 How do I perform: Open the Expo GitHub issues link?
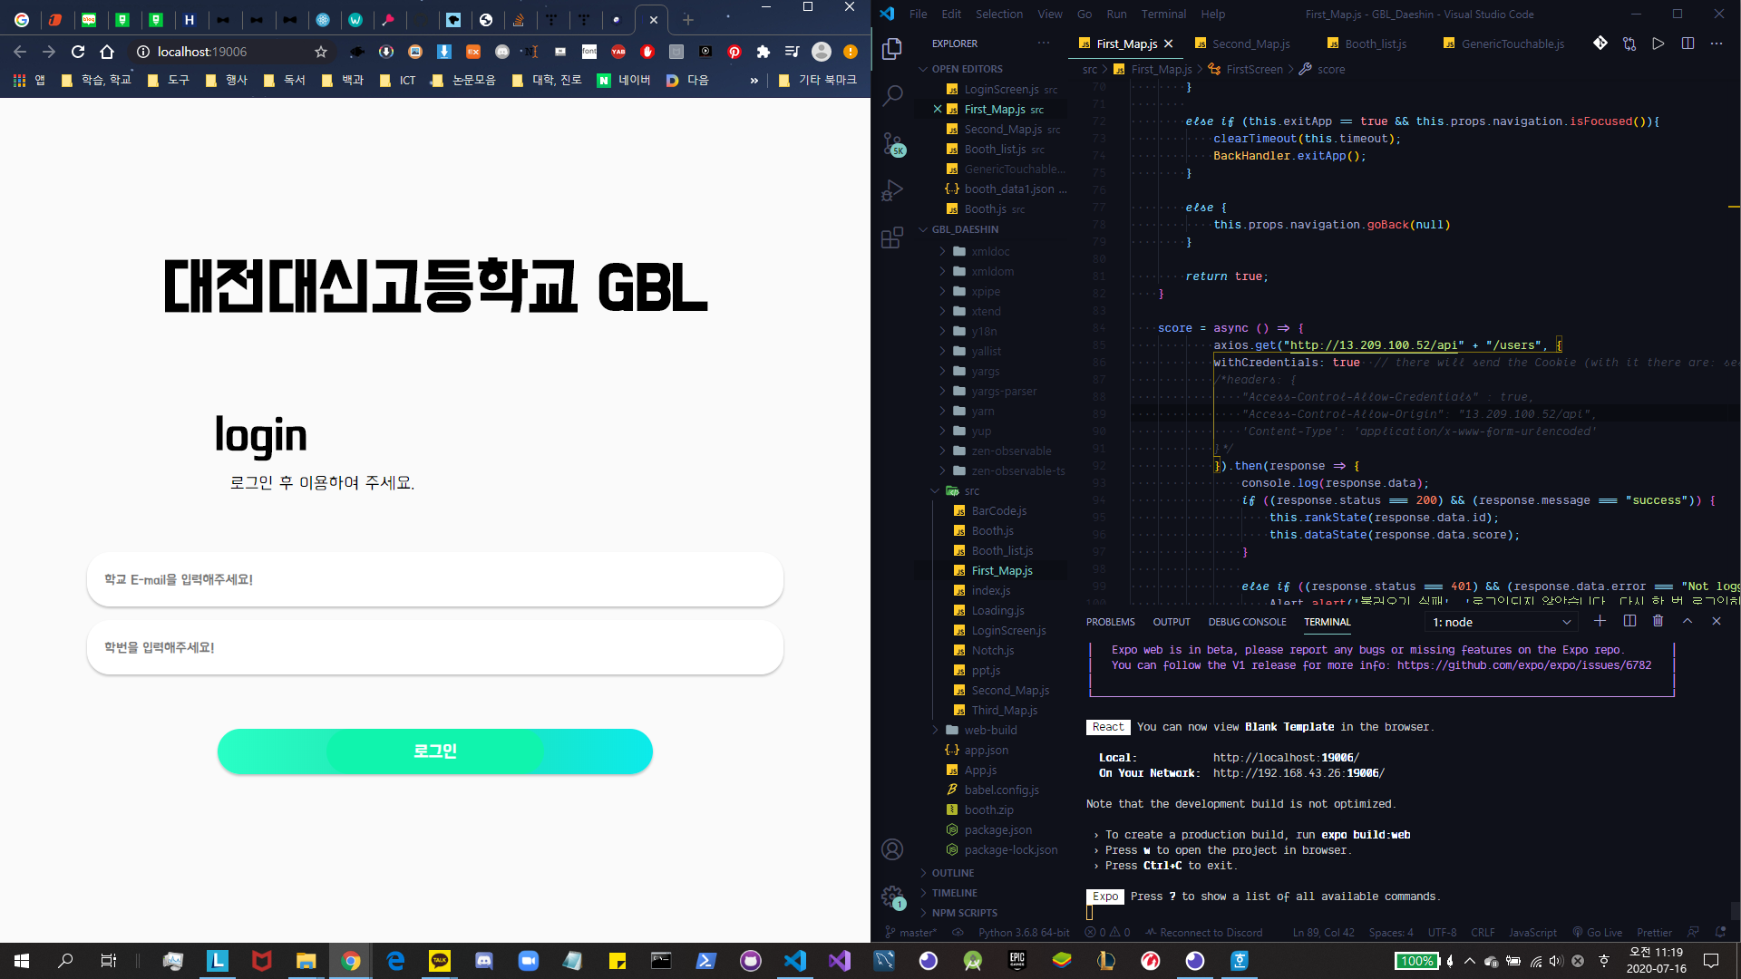click(1524, 665)
